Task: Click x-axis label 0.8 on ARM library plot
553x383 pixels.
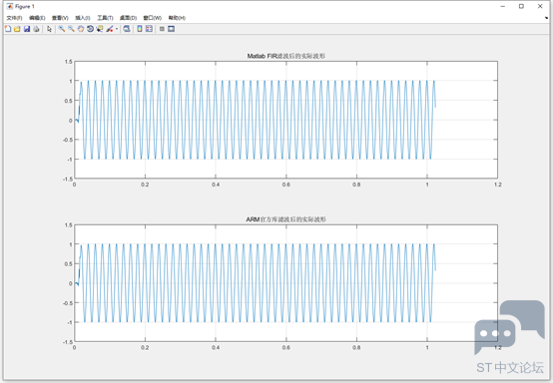Action: pyautogui.click(x=356, y=348)
